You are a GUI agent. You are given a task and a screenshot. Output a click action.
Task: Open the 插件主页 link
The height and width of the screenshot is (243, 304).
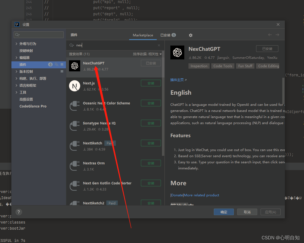(177, 79)
